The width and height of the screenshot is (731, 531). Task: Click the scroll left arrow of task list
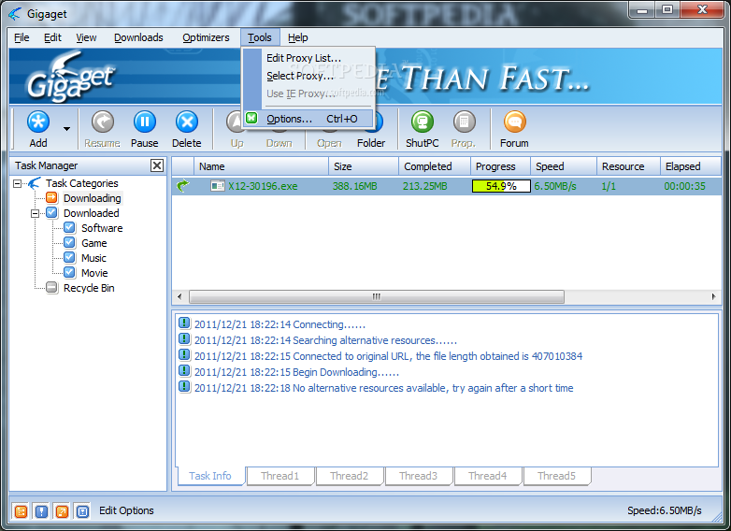point(180,296)
